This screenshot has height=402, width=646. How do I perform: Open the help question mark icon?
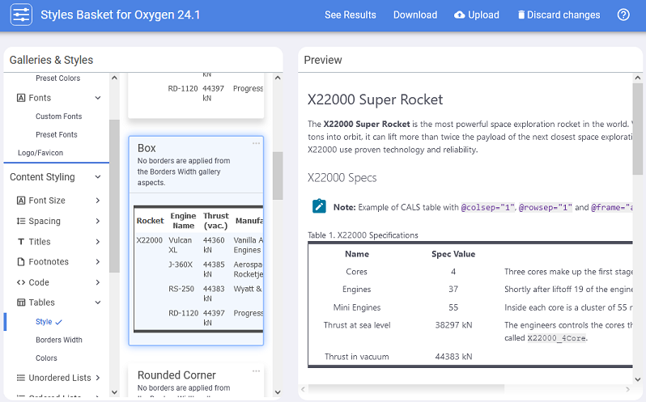click(623, 15)
